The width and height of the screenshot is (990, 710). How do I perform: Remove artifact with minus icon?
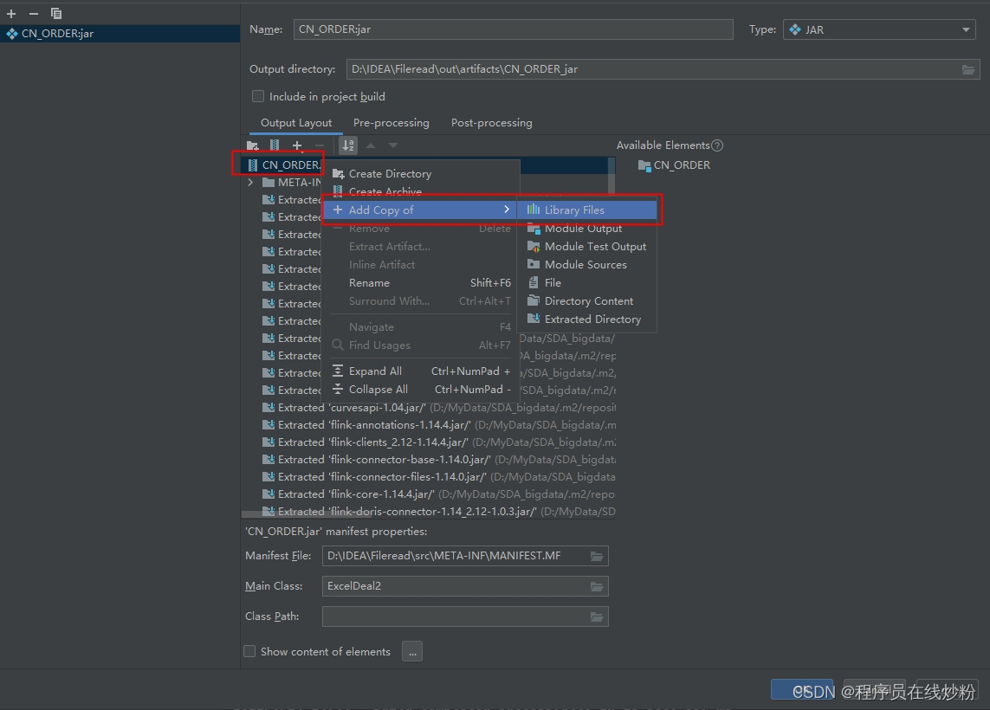coord(34,13)
